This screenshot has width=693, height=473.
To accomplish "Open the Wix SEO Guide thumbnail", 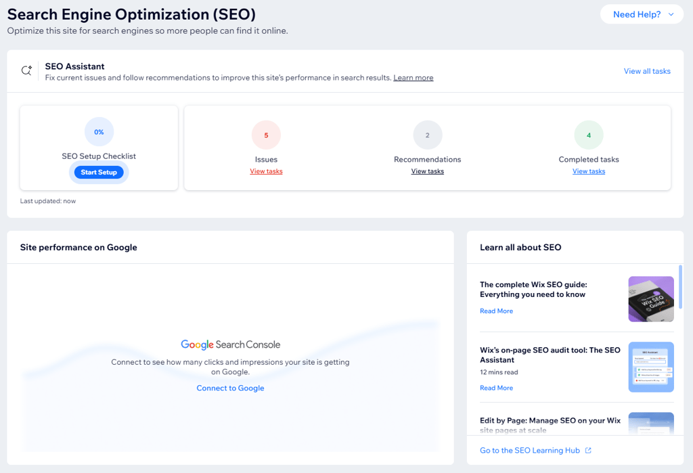I will click(651, 299).
